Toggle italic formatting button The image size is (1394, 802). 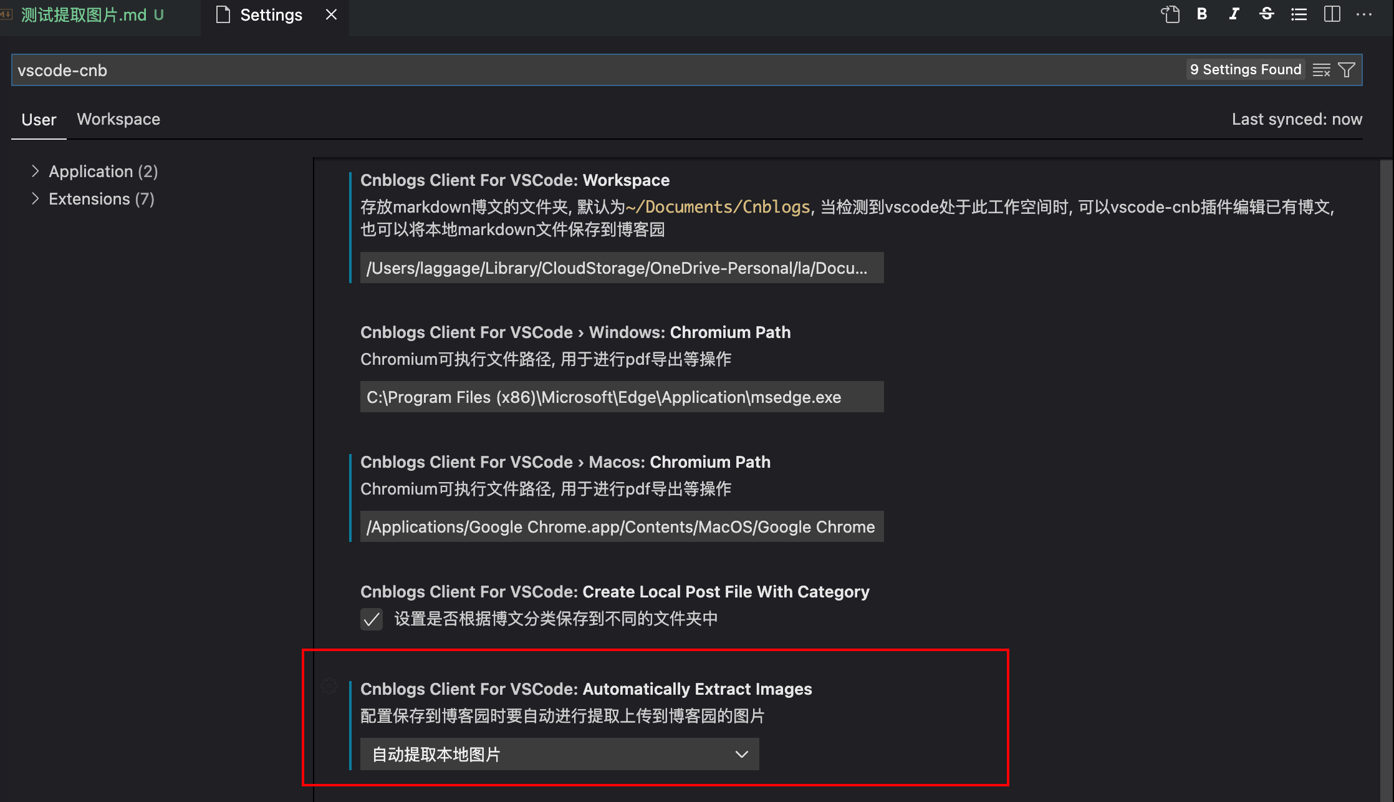(x=1234, y=14)
